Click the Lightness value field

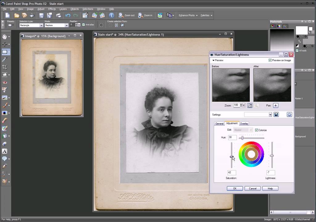point(270,173)
